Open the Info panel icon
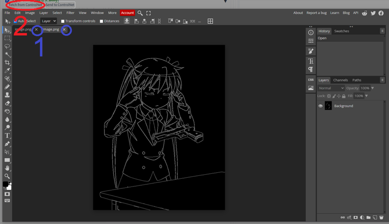 311,33
